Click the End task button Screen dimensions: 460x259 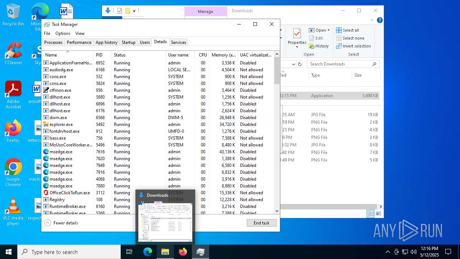262,223
